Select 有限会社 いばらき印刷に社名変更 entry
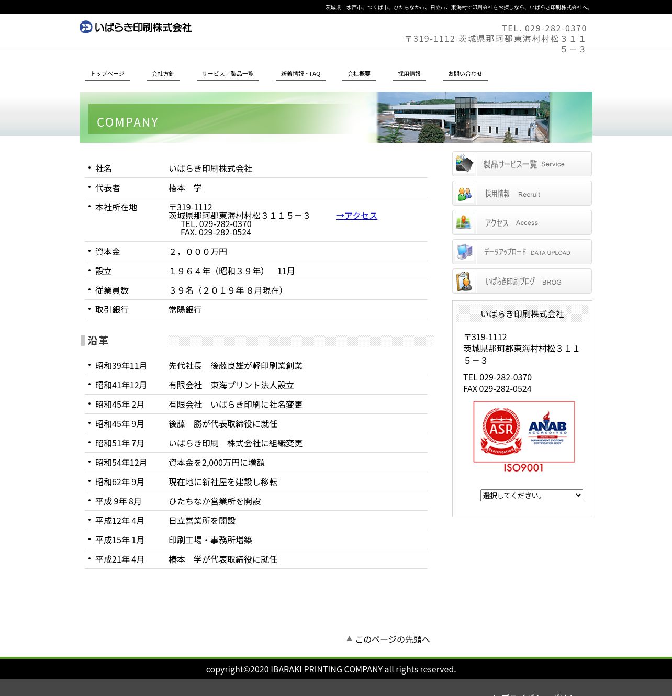672x696 pixels. pyautogui.click(x=236, y=405)
